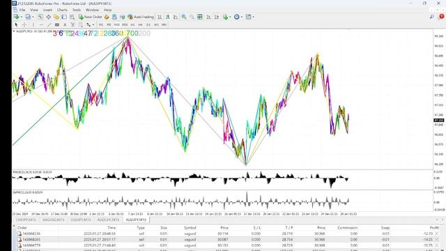Select the Text 'A' tool
The image size is (446, 251).
tap(65, 25)
